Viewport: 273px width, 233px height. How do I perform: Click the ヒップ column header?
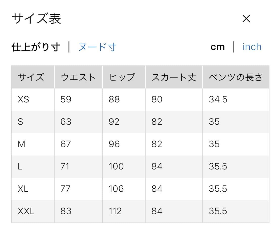point(122,77)
